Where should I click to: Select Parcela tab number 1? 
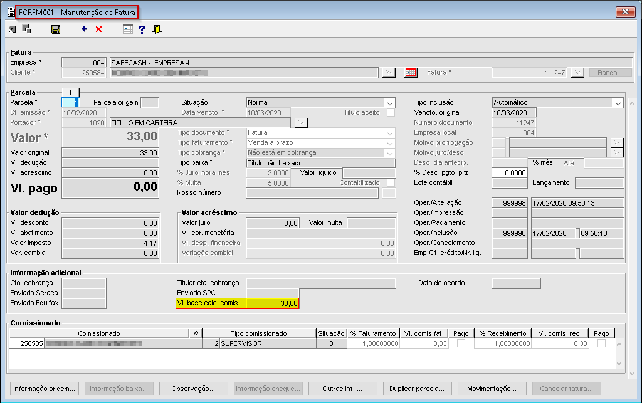70,93
